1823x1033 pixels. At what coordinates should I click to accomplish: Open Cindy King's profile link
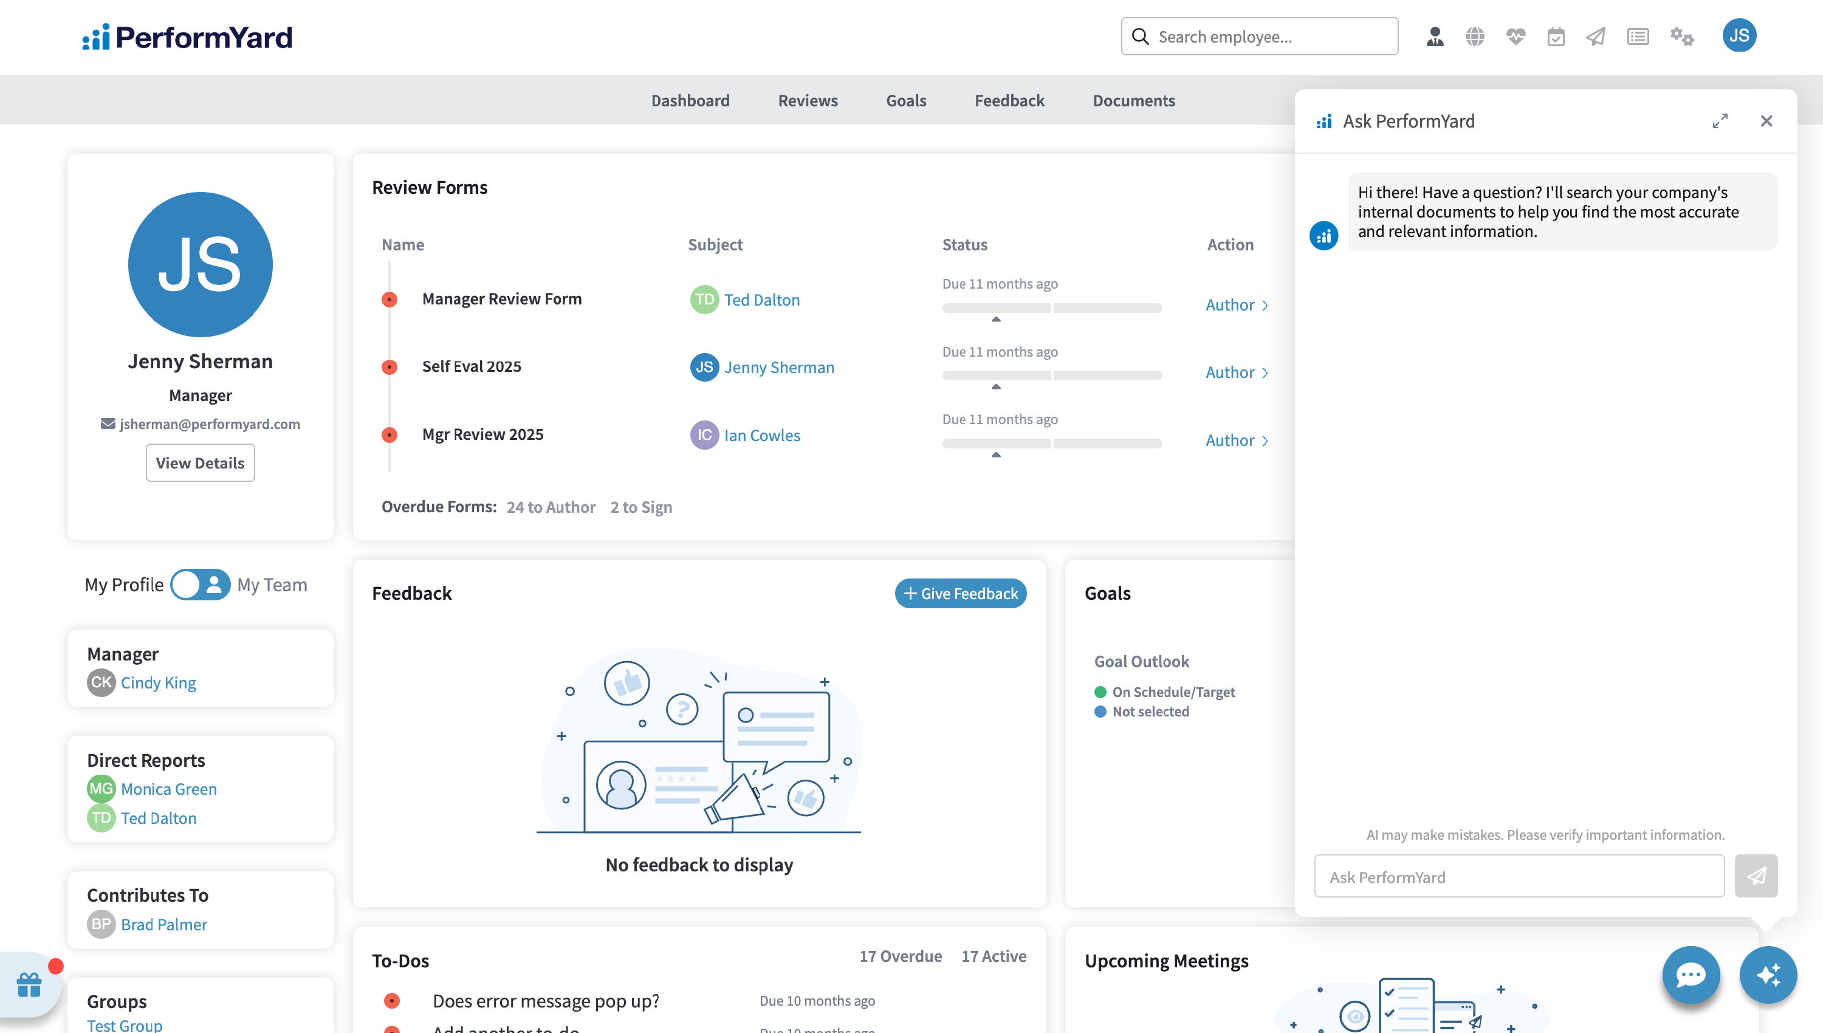(x=158, y=682)
